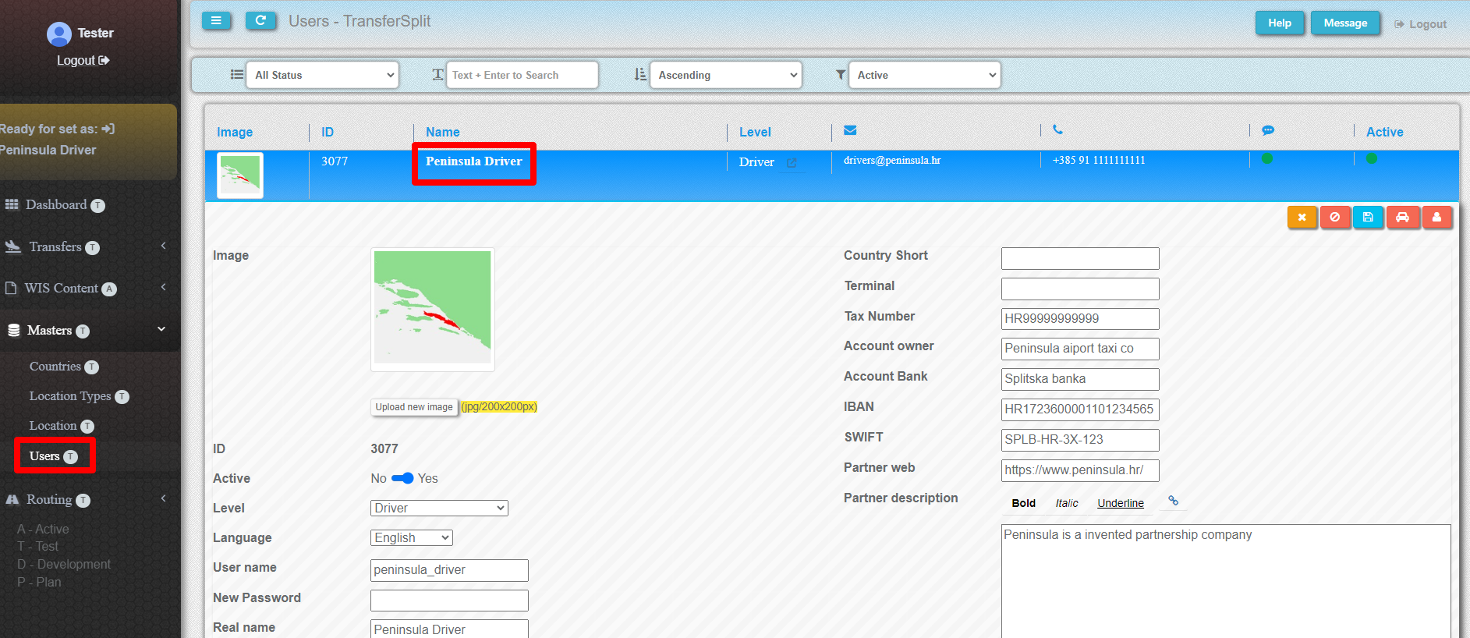The width and height of the screenshot is (1470, 638).
Task: Click the red car icon button
Action: (x=1402, y=218)
